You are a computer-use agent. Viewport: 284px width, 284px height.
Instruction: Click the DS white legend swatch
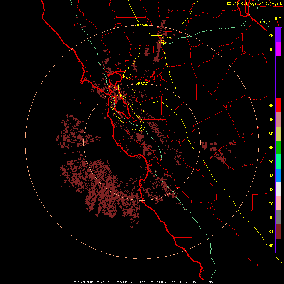coord(279,189)
